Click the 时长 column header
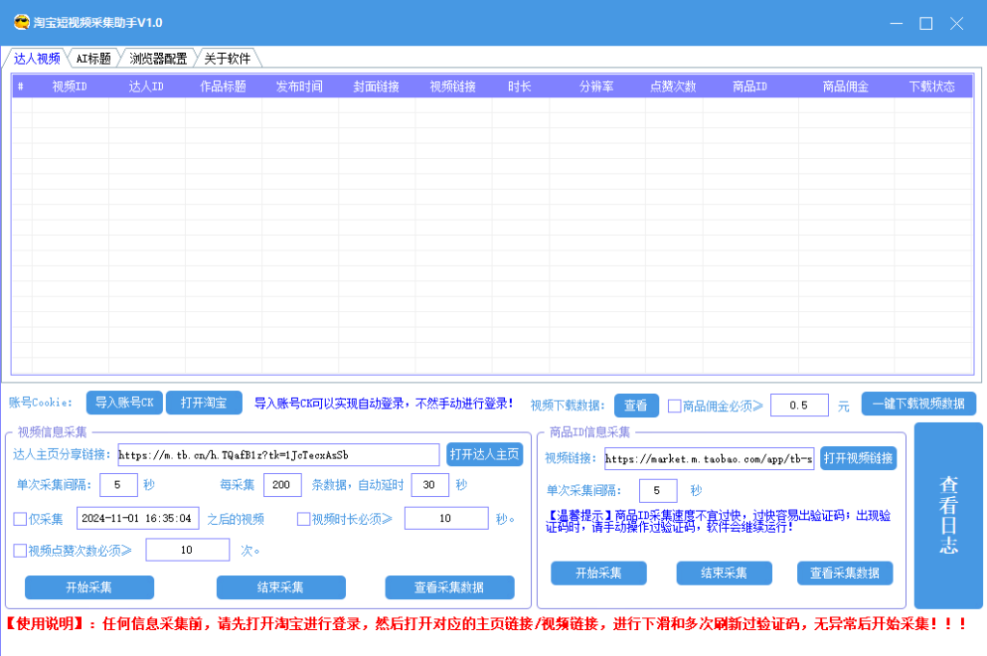This screenshot has height=656, width=987. [520, 86]
